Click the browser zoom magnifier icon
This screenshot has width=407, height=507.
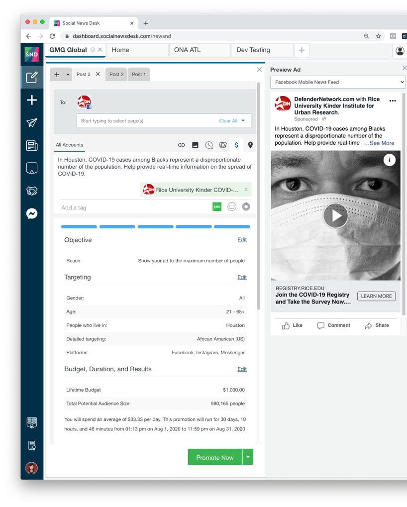(366, 36)
